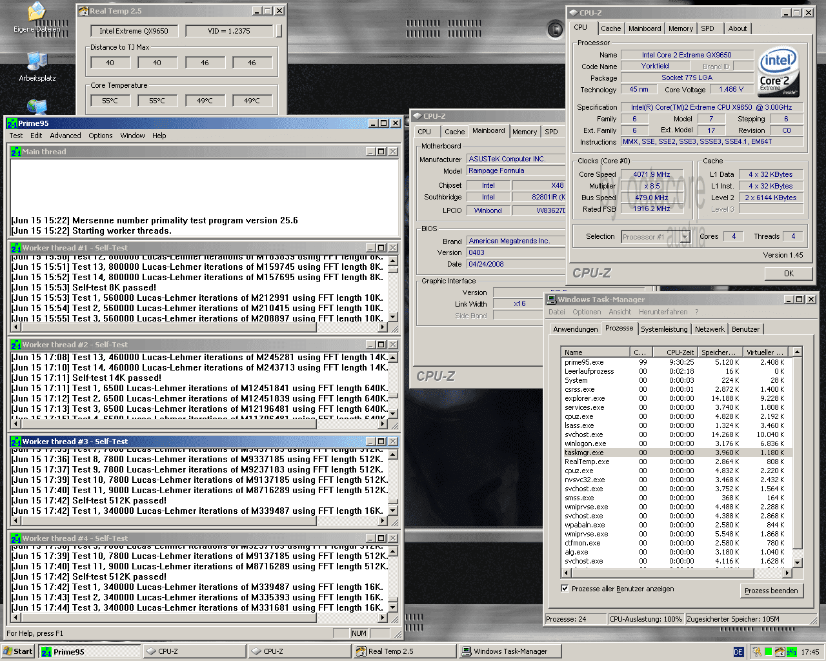Click the round icon on desktop top bar
Image resolution: width=826 pixels, height=661 pixels.
pyautogui.click(x=554, y=28)
